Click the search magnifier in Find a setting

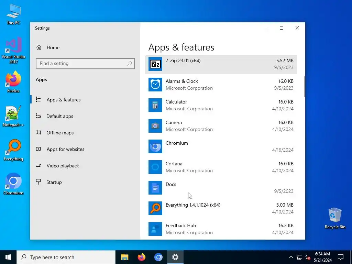click(x=130, y=64)
